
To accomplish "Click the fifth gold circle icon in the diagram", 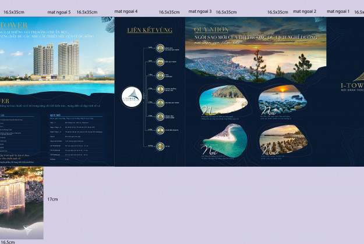I will click(x=160, y=103).
